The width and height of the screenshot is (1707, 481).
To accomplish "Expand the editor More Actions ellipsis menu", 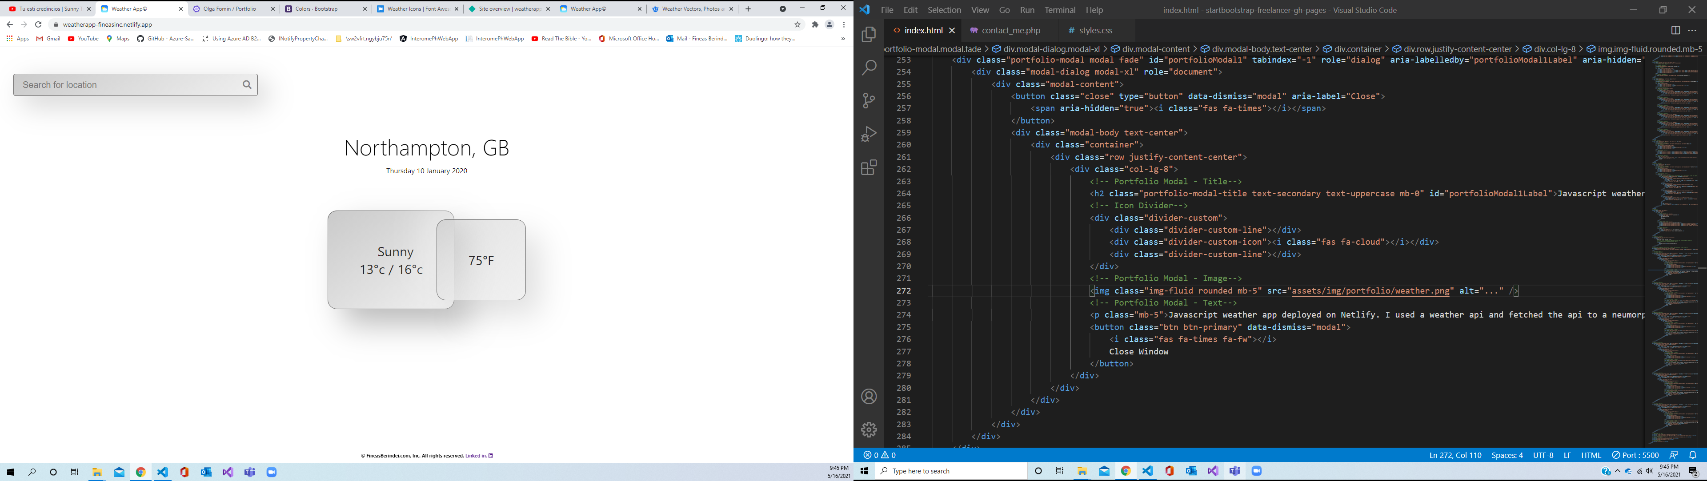I will click(1692, 31).
